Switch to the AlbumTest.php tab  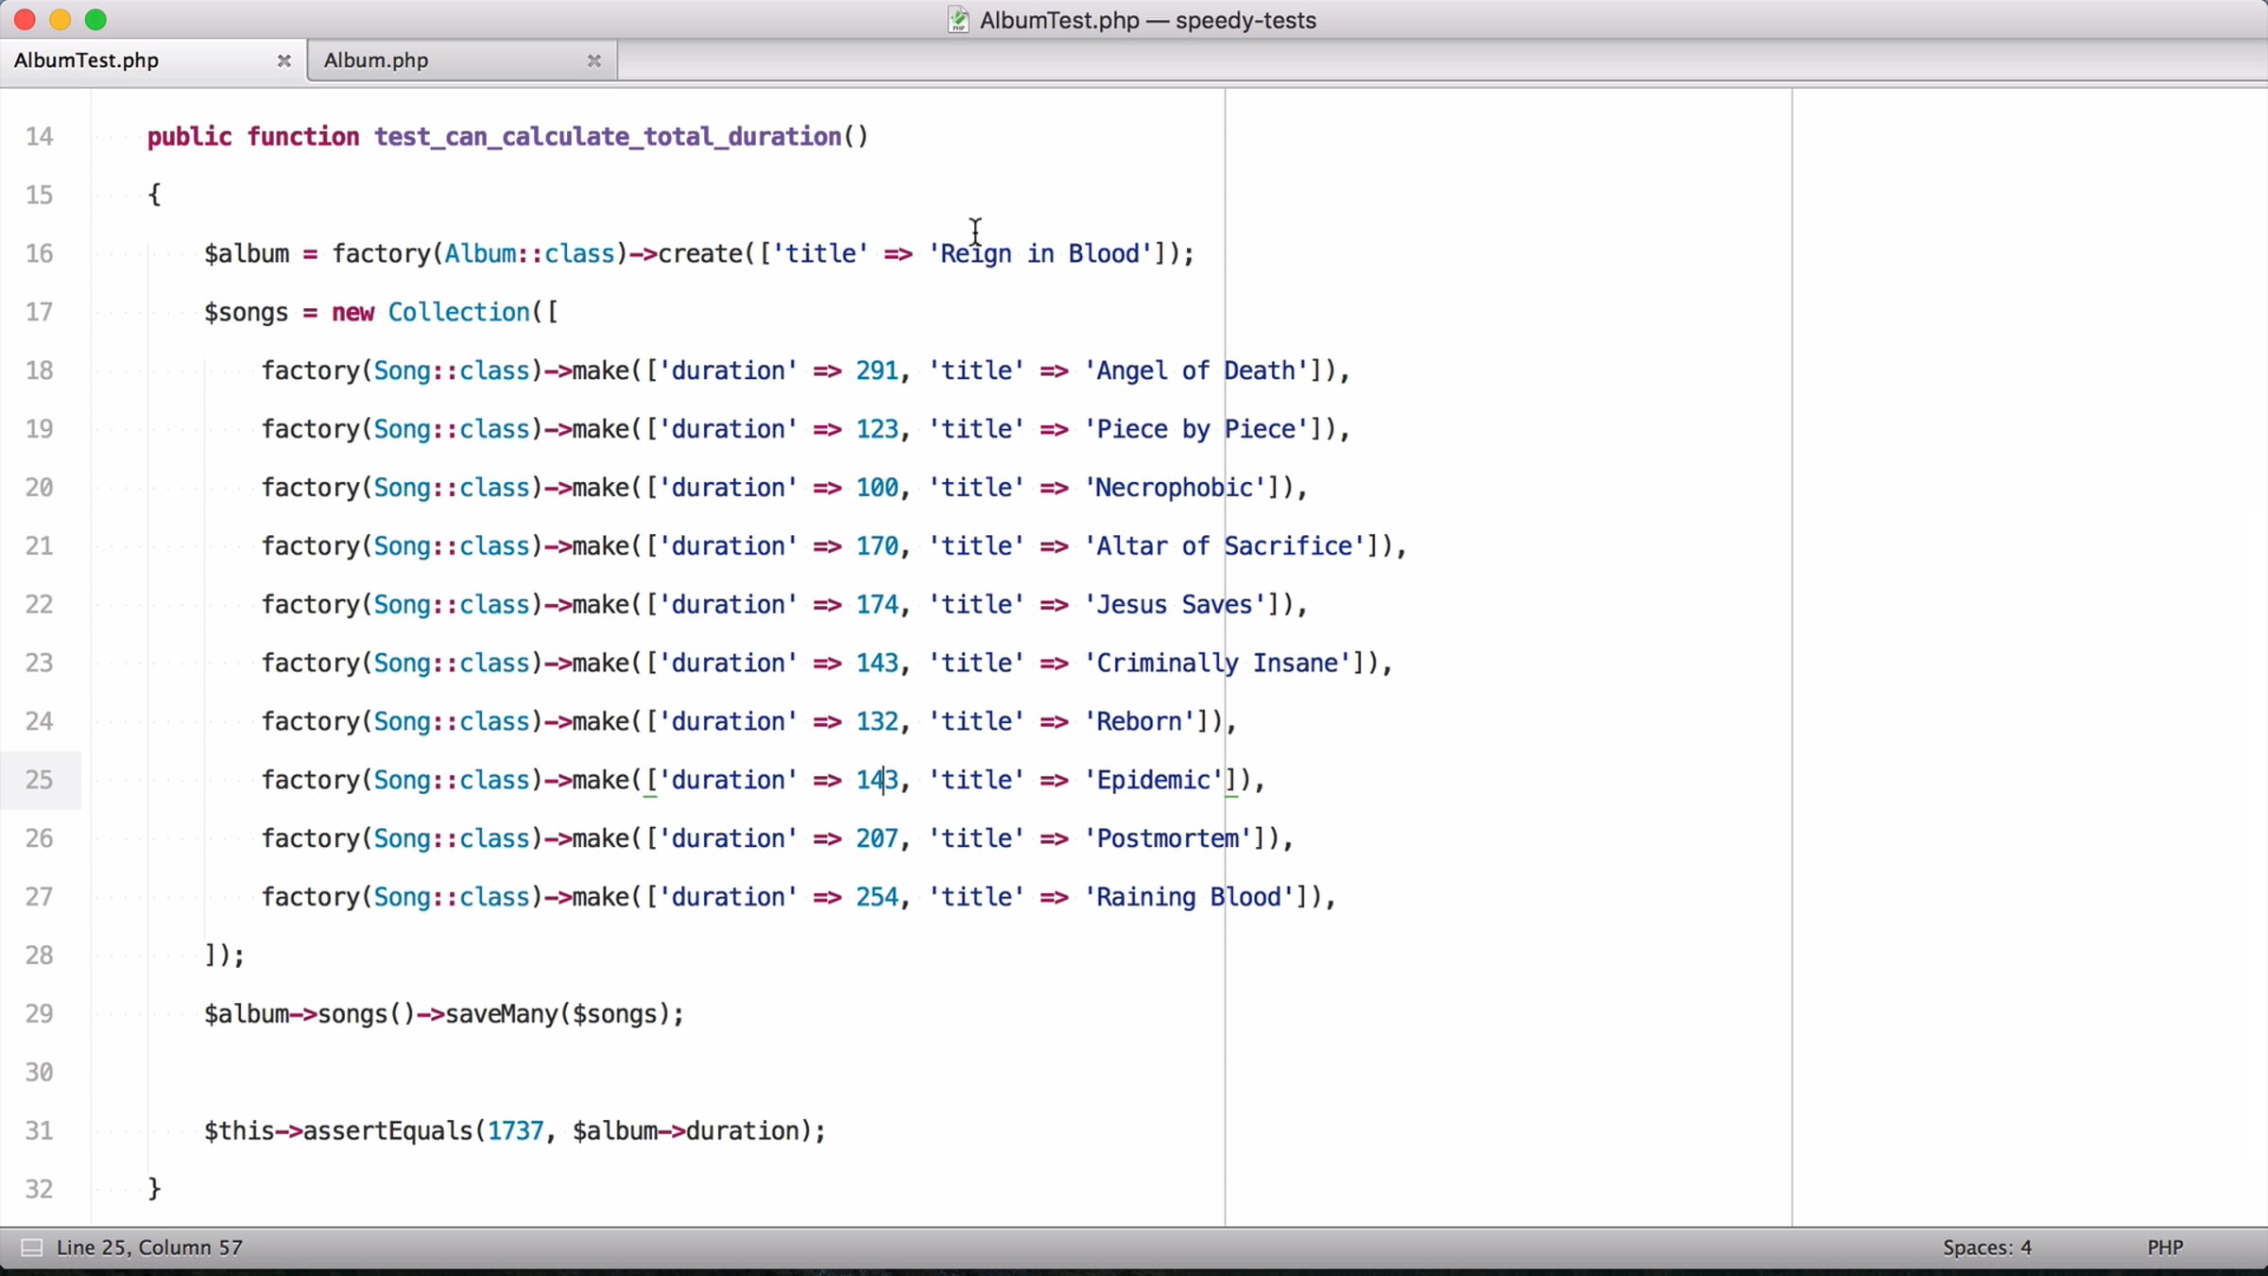(x=151, y=60)
